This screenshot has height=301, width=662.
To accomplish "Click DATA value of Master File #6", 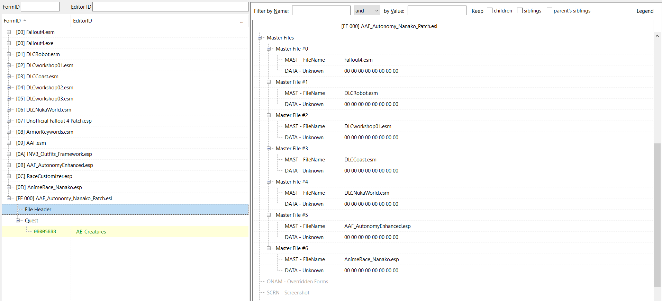I will coord(371,271).
